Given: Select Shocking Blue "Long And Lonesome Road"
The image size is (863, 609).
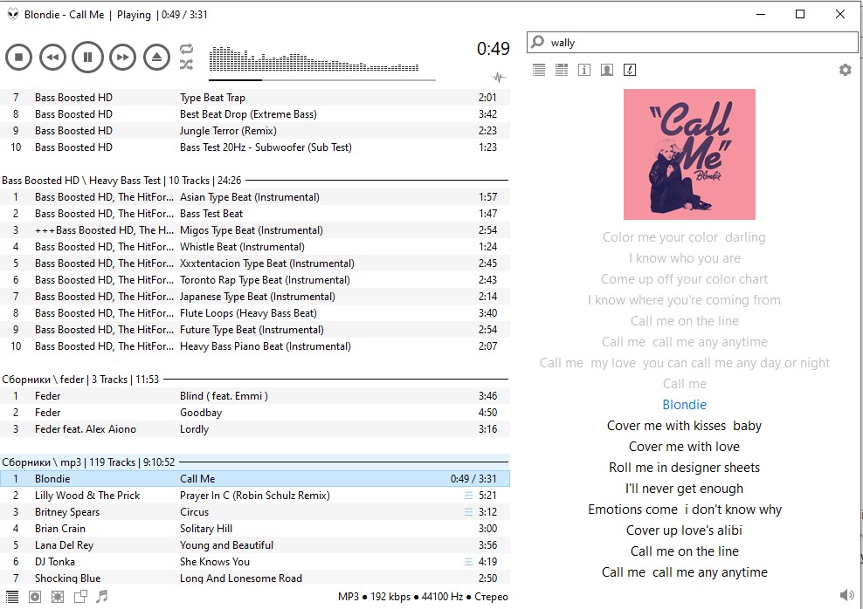Looking at the screenshot, I should 255,578.
